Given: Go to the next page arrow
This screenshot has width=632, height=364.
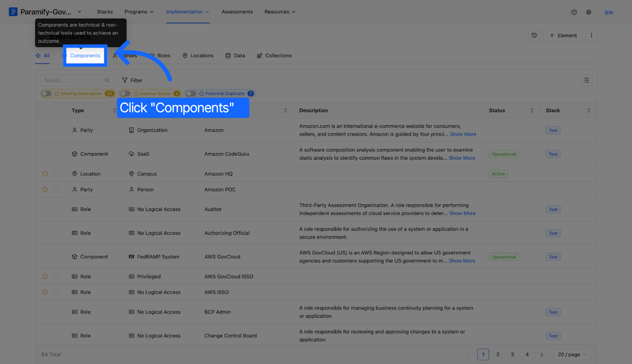Looking at the screenshot, I should pos(542,355).
